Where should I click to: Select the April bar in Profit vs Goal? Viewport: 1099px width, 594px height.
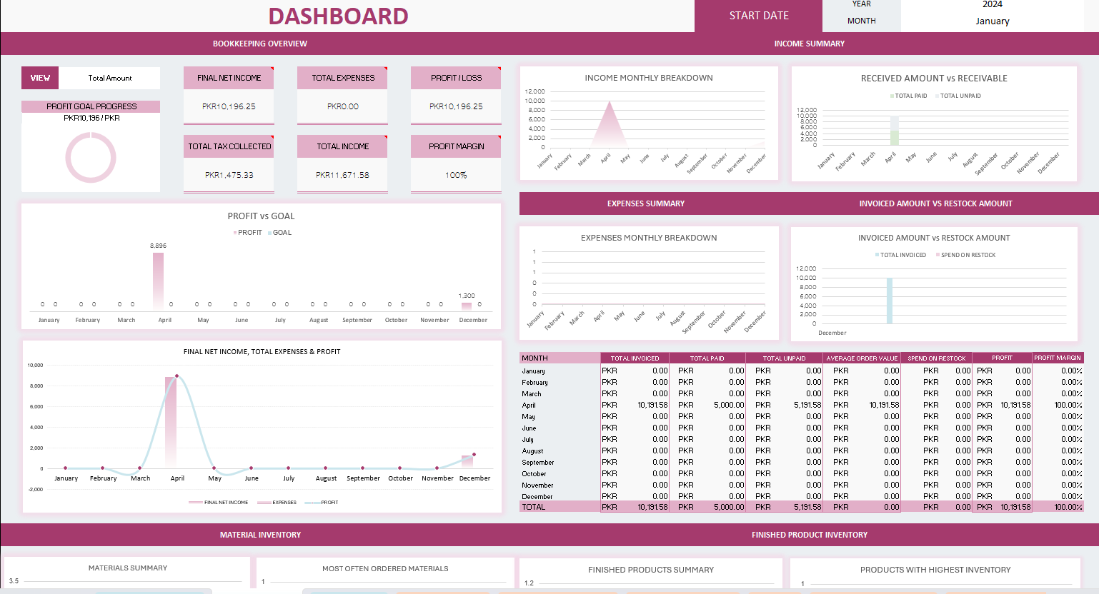click(x=158, y=280)
